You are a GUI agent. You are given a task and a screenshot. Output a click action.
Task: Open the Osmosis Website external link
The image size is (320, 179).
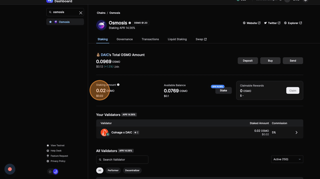[251, 23]
